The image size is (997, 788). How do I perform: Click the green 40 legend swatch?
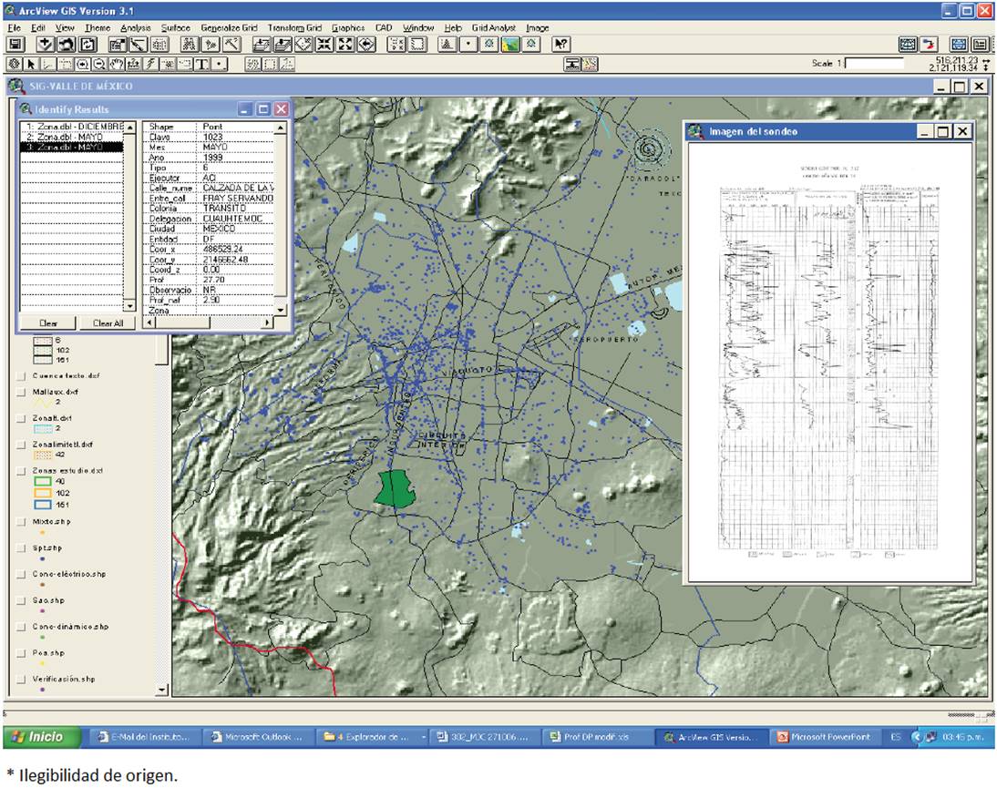click(43, 482)
